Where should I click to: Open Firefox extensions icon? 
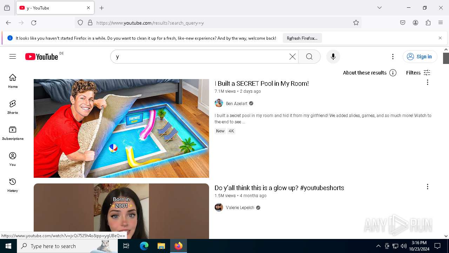428,23
